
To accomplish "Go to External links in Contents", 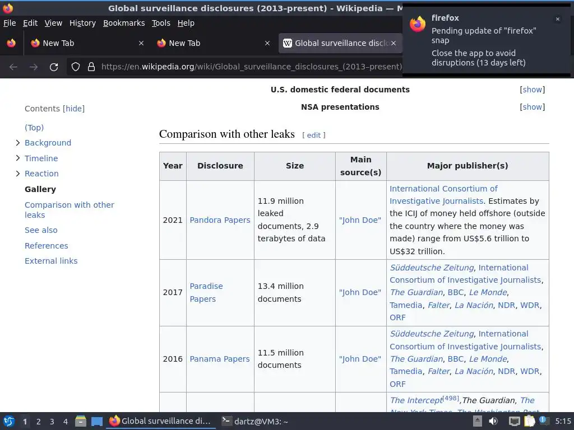I will (51, 261).
